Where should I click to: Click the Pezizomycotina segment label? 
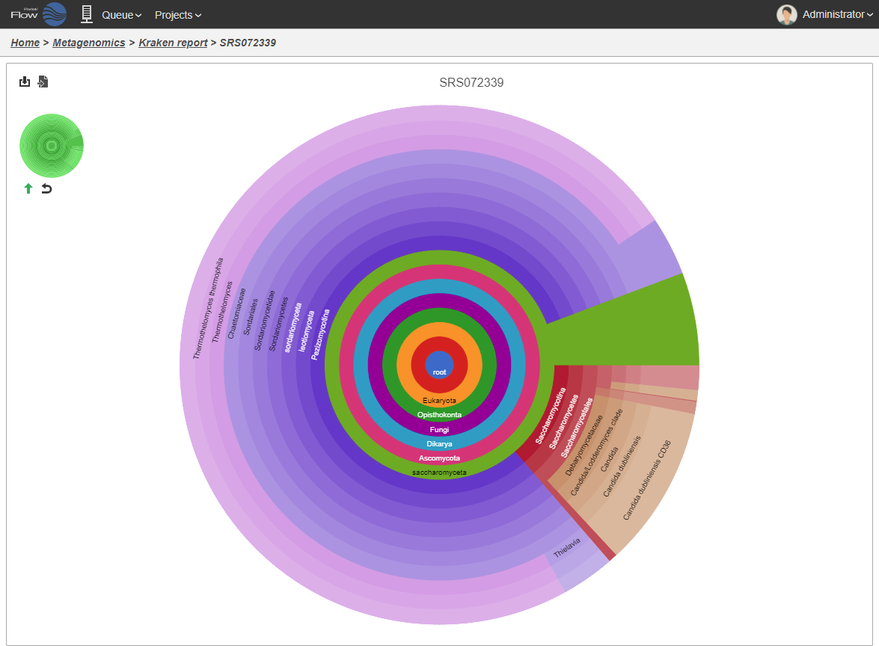point(321,334)
